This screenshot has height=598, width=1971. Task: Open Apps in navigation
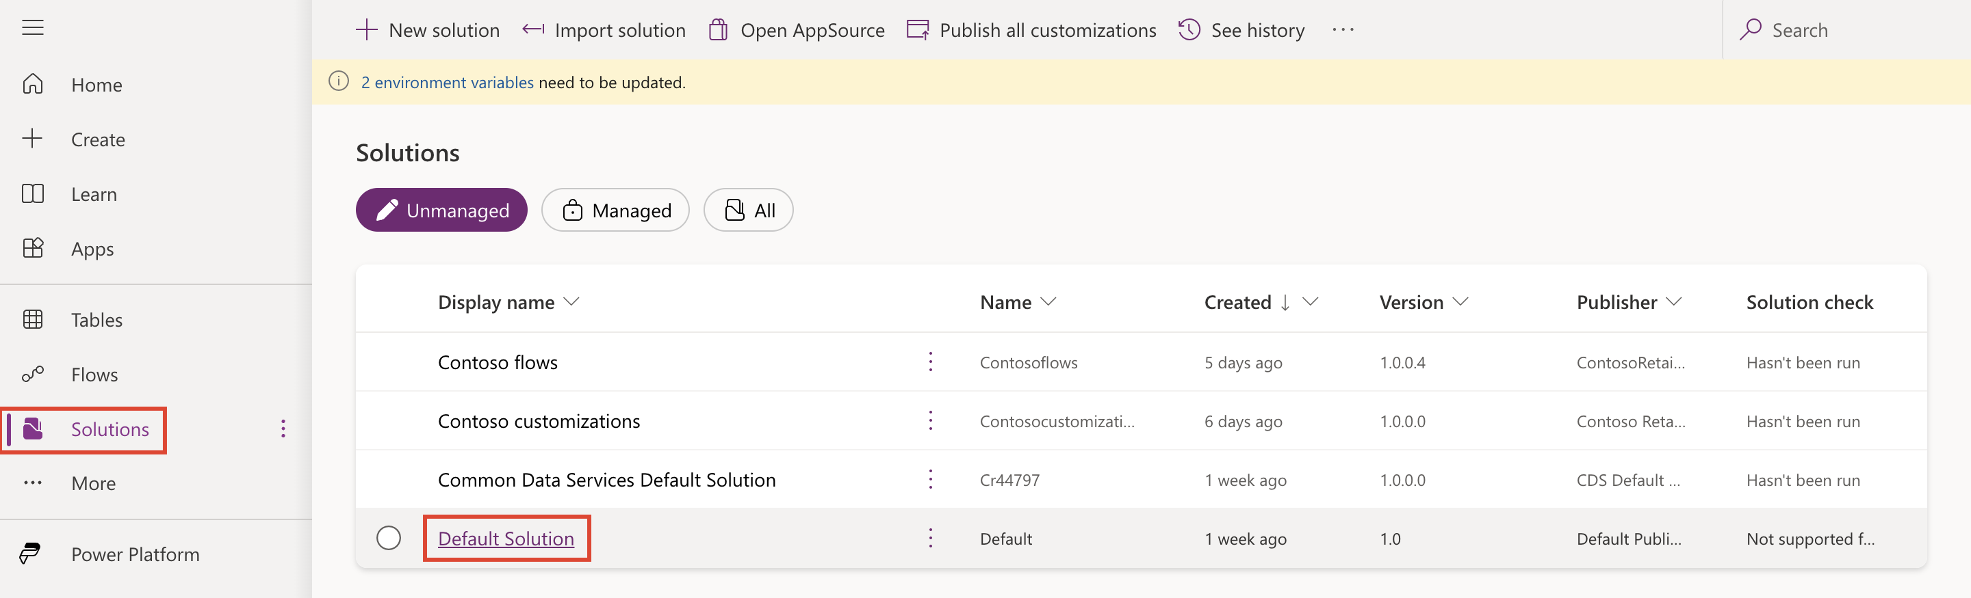pos(92,249)
